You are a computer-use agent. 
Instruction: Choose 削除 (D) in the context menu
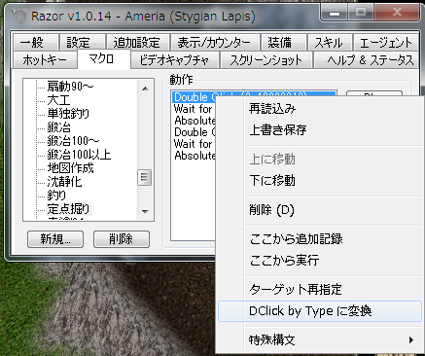click(320, 210)
